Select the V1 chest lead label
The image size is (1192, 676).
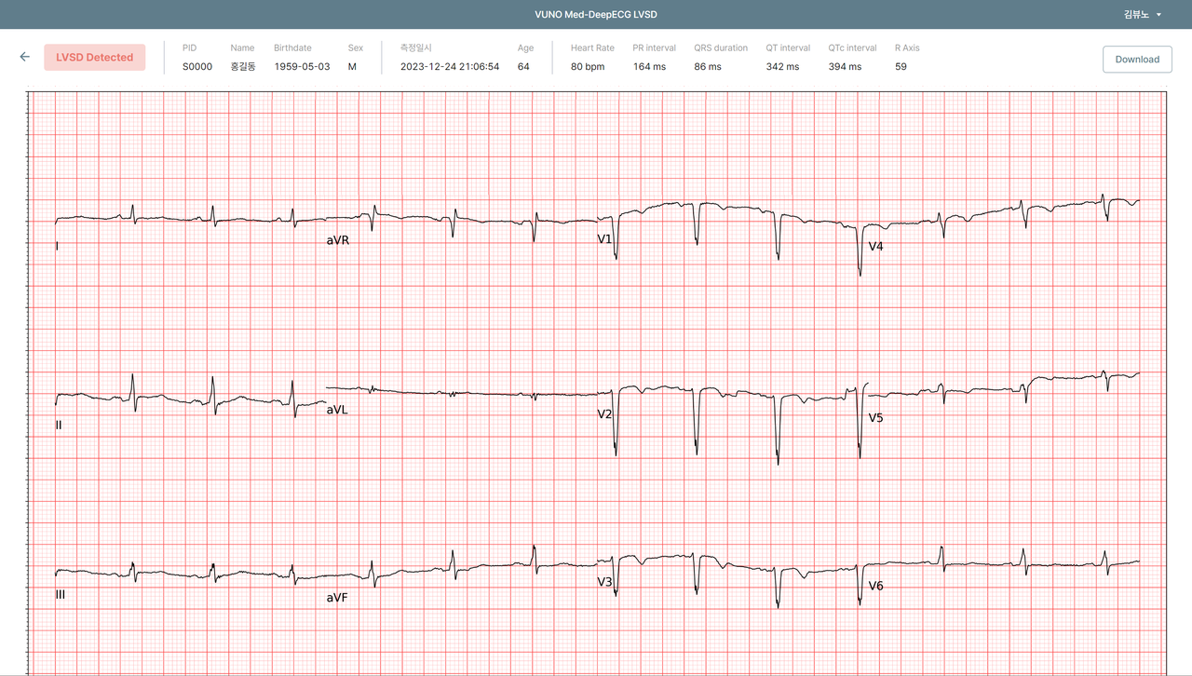(x=606, y=238)
